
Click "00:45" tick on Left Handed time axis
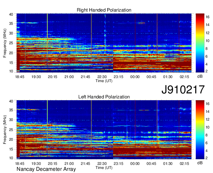pos(151,164)
